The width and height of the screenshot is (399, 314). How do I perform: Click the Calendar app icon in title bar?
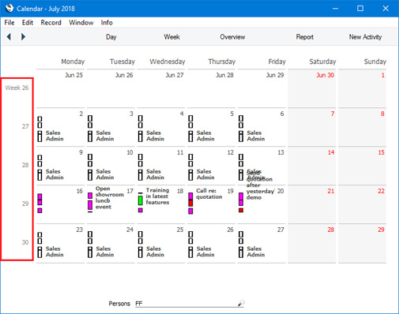pyautogui.click(x=9, y=8)
